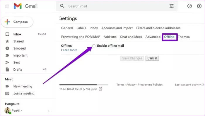Open the main menu hamburger icon
Image resolution: width=205 pixels, height=116 pixels.
click(x=7, y=6)
